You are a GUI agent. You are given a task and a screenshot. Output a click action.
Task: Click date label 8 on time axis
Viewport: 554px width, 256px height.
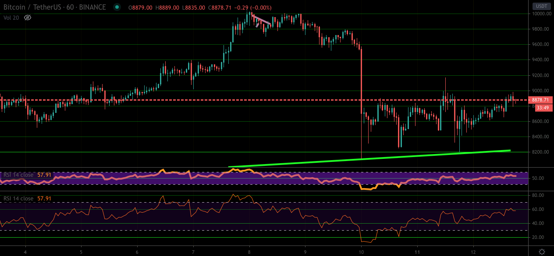pos(249,252)
